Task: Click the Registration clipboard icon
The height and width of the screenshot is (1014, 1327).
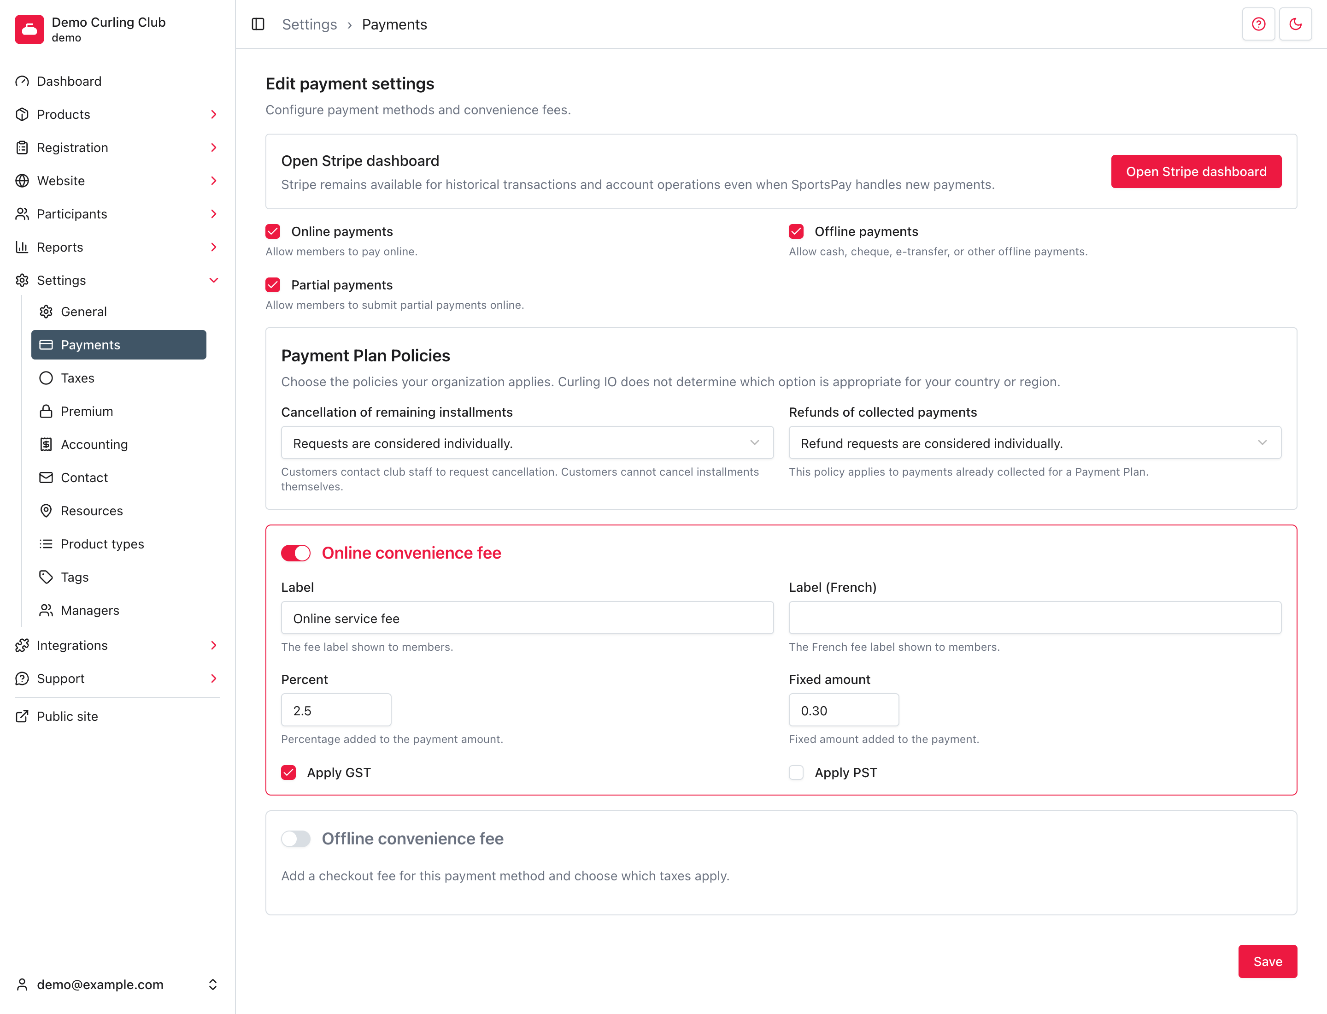Action: coord(22,147)
